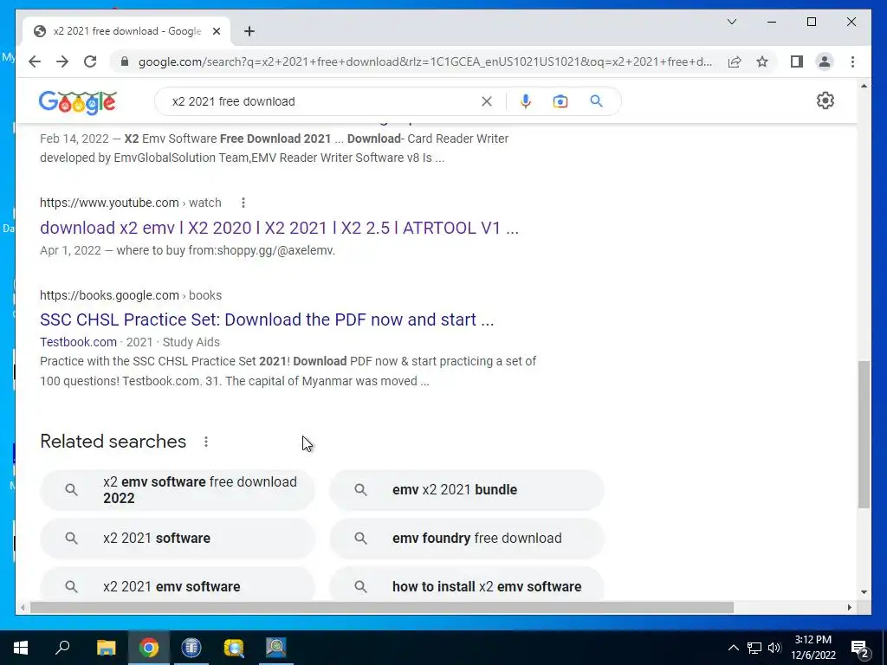Go back to the previous page
Viewport: 887px width, 665px height.
point(35,61)
